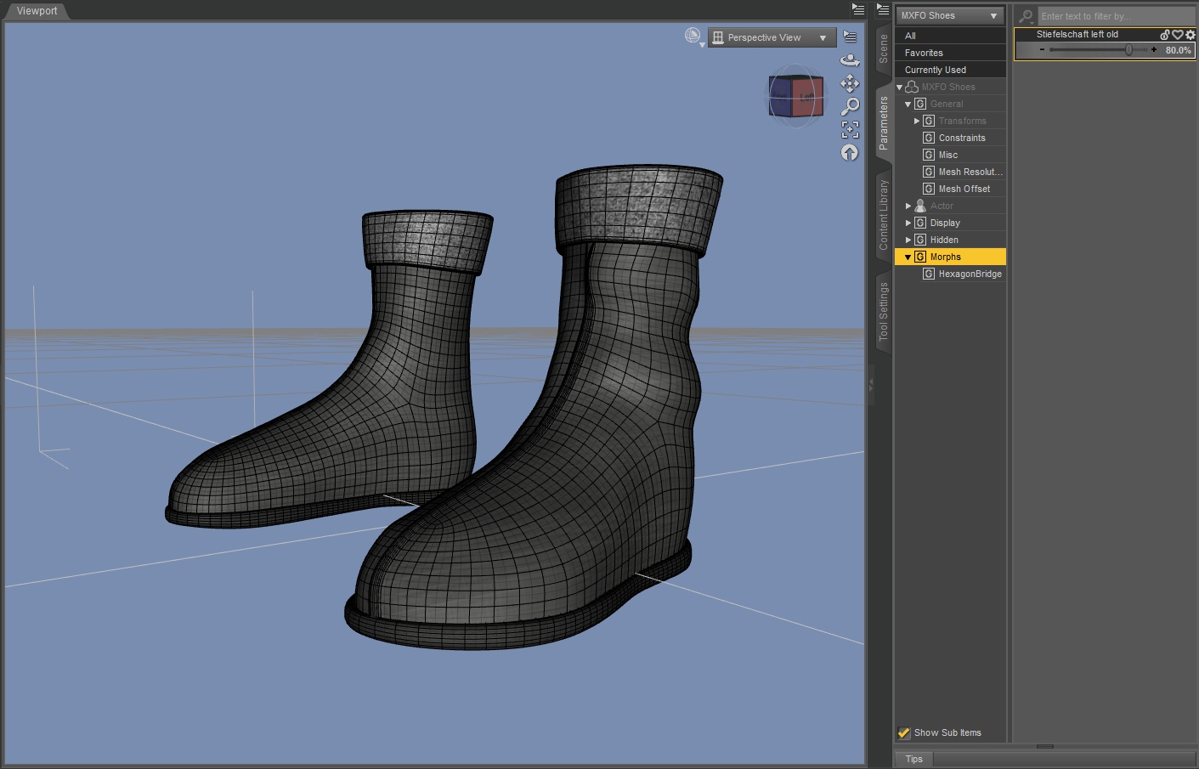1199x769 pixels.
Task: Expand the Transforms tree group
Action: pos(917,121)
